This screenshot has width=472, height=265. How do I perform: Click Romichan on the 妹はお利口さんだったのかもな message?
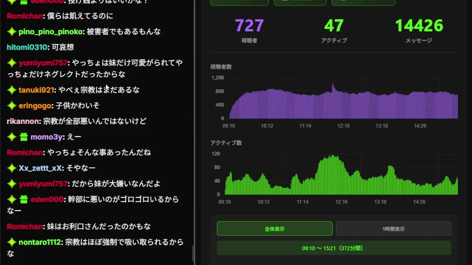pos(25,226)
